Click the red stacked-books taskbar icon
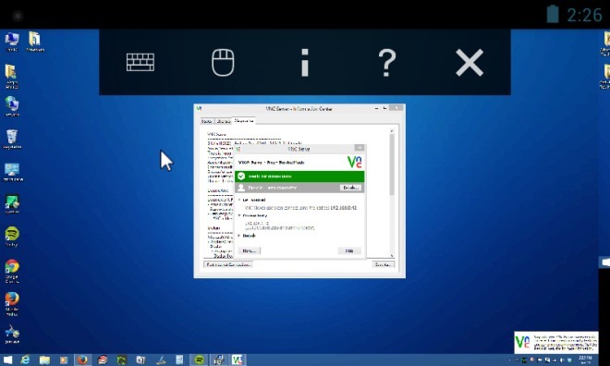Screen dimensions: 610x366 pos(103,360)
